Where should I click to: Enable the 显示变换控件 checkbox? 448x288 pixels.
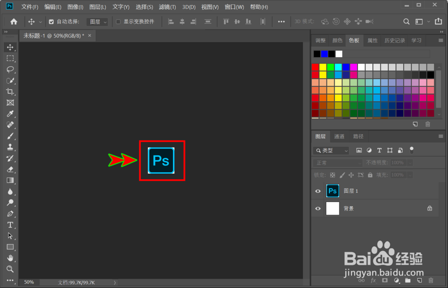point(118,21)
